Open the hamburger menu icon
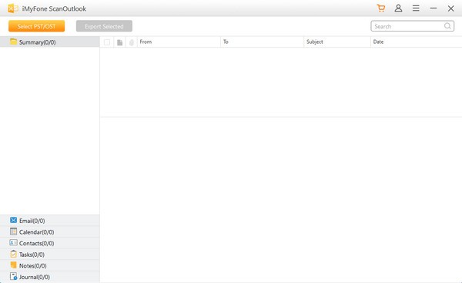Screen dimensions: 462x283 coord(416,8)
